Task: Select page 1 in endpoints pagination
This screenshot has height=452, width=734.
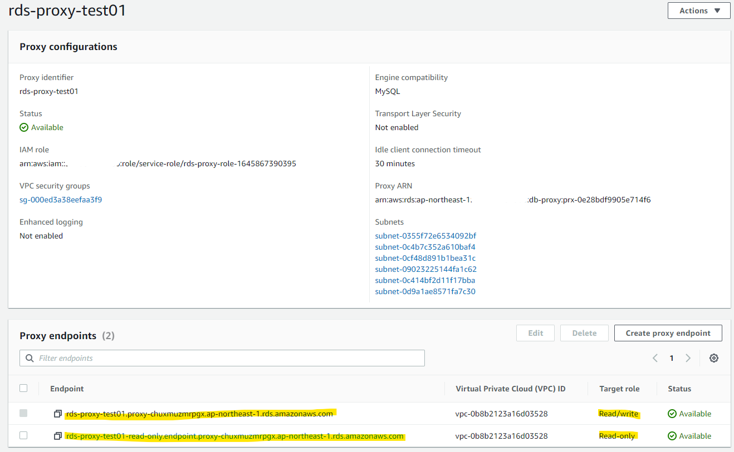Action: point(672,358)
